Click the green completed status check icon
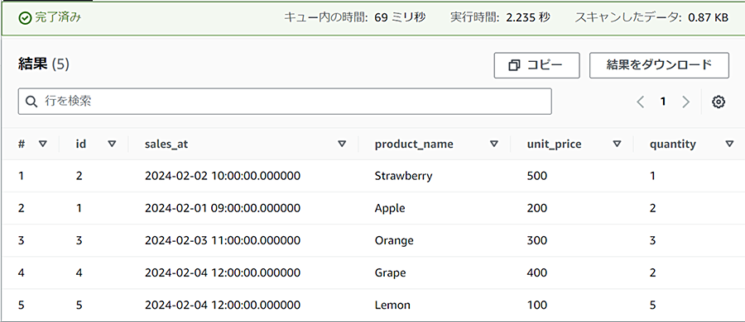This screenshot has height=322, width=745. coord(25,18)
